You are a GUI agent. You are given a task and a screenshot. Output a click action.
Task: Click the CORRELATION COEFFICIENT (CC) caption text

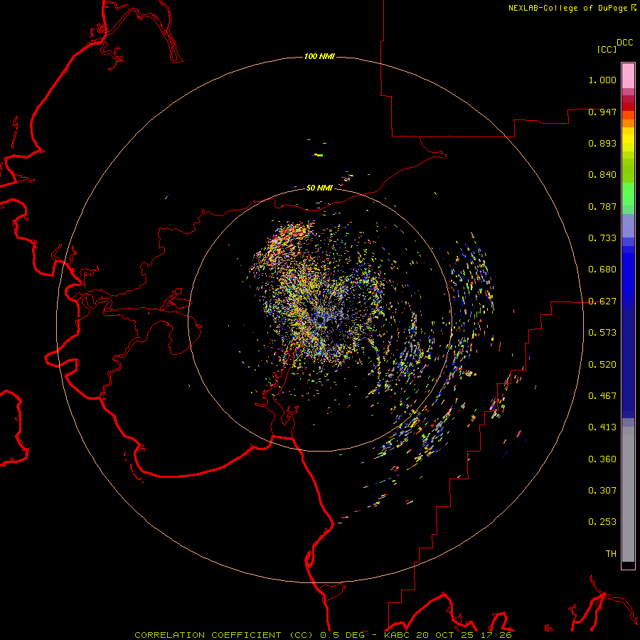click(x=224, y=635)
